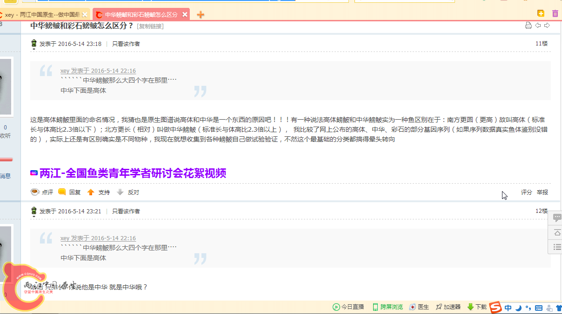The image size is (562, 314).
Task: Click the Sogou skin shirt icon
Action: coord(559,308)
